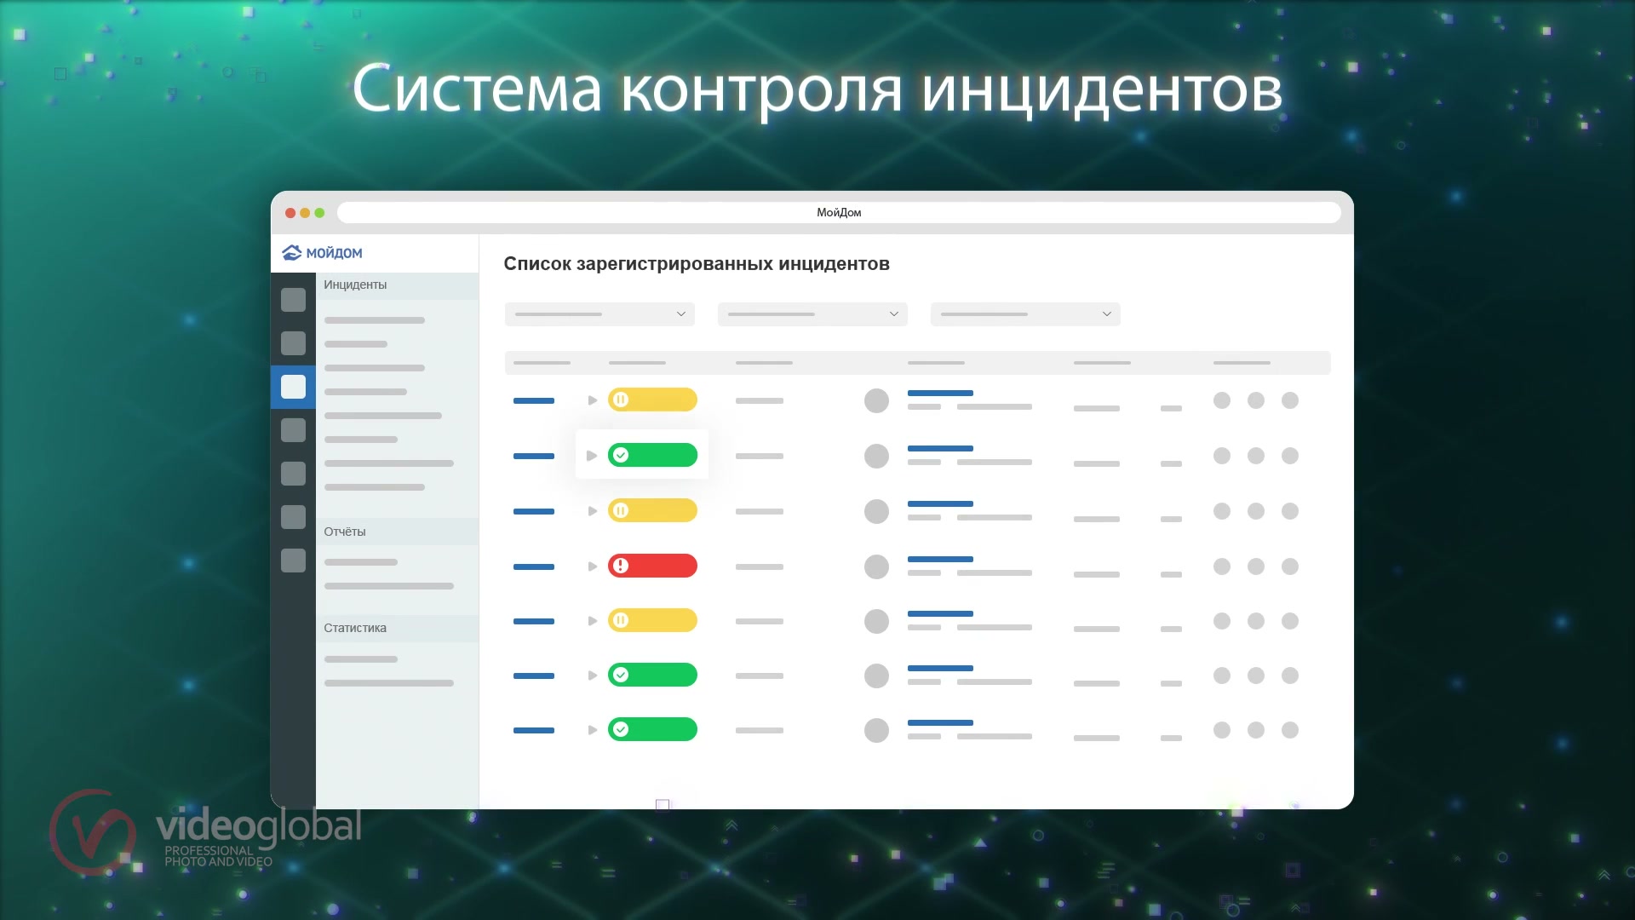The height and width of the screenshot is (920, 1635).
Task: Expand the third incident row arrow
Action: 593,511
